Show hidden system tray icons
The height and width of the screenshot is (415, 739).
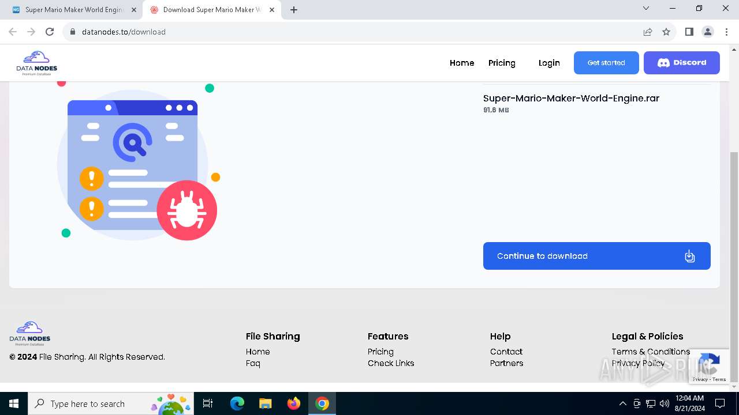(622, 403)
